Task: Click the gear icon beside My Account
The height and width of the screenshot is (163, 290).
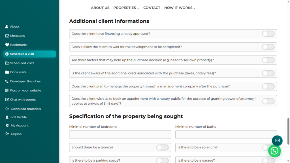Action: pyautogui.click(x=7, y=125)
